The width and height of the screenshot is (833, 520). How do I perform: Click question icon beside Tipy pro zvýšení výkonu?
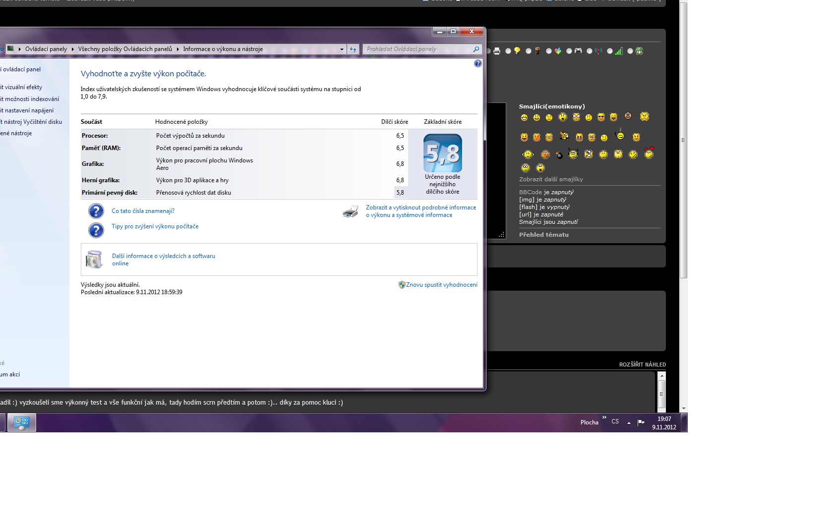coord(96,230)
